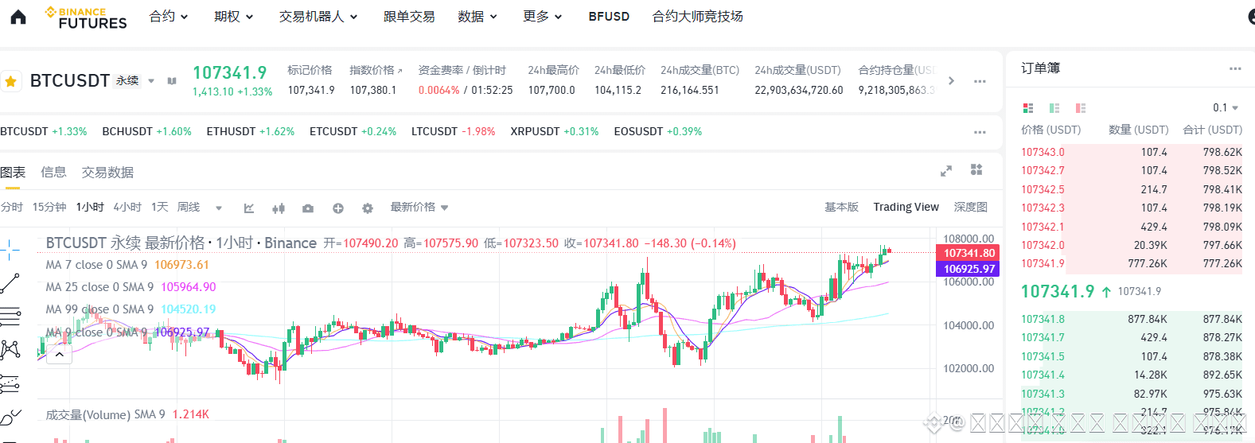This screenshot has height=443, width=1255.
Task: Open technical indicators chart icon
Action: (249, 208)
